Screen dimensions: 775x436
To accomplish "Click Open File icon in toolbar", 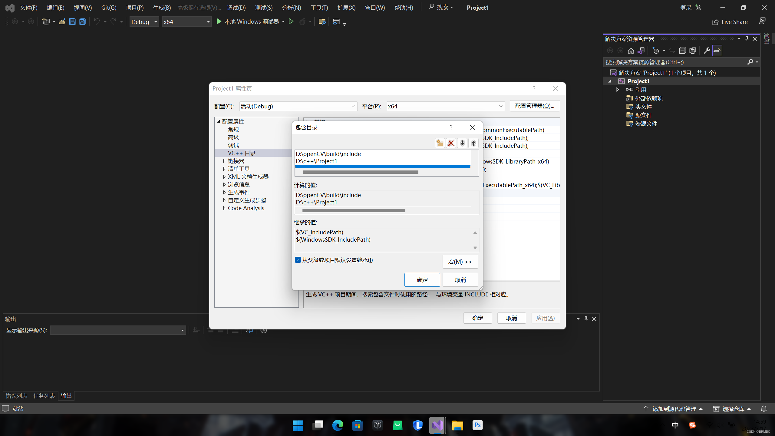I will tap(62, 21).
